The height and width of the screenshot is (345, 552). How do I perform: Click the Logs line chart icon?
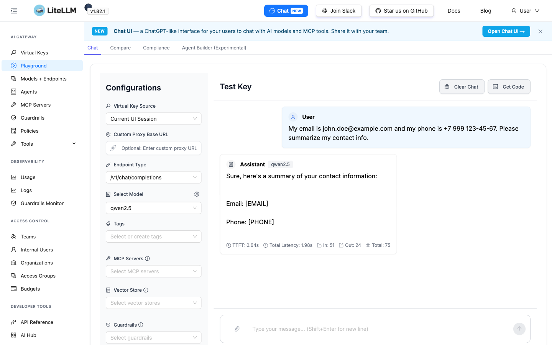pos(14,190)
